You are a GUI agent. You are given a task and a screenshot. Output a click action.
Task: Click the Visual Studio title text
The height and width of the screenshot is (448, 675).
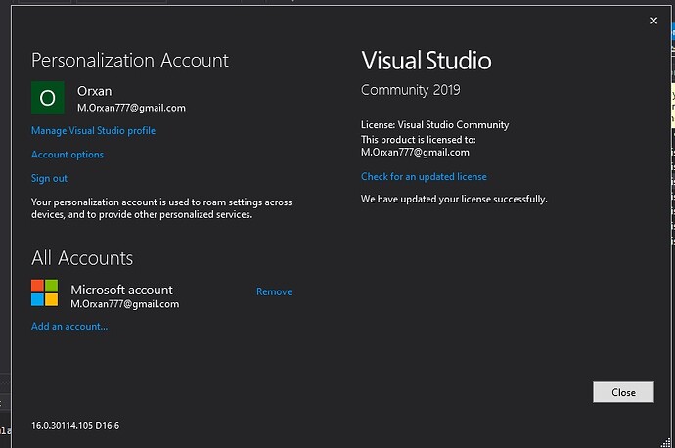click(x=427, y=61)
